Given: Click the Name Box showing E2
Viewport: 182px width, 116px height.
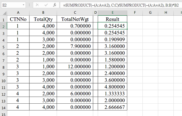Looking at the screenshot, I should (13, 5).
